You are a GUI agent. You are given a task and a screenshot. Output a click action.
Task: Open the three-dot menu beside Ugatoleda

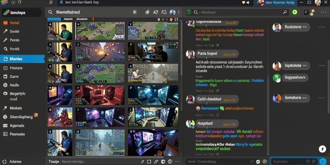point(322,66)
